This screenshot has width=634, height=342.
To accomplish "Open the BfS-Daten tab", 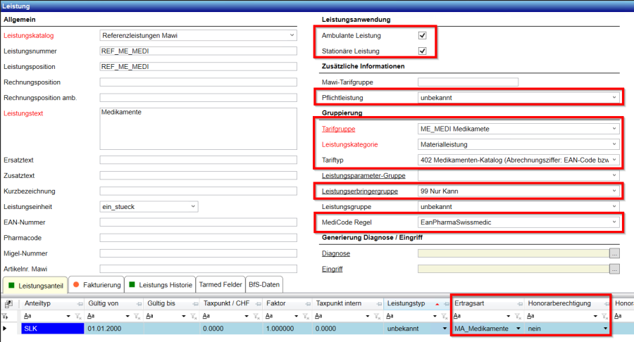I will pos(264,285).
